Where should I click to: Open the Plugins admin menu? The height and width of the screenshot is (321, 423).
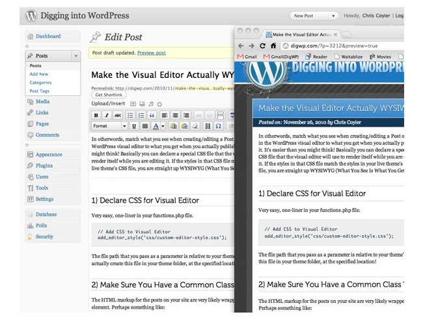point(45,166)
